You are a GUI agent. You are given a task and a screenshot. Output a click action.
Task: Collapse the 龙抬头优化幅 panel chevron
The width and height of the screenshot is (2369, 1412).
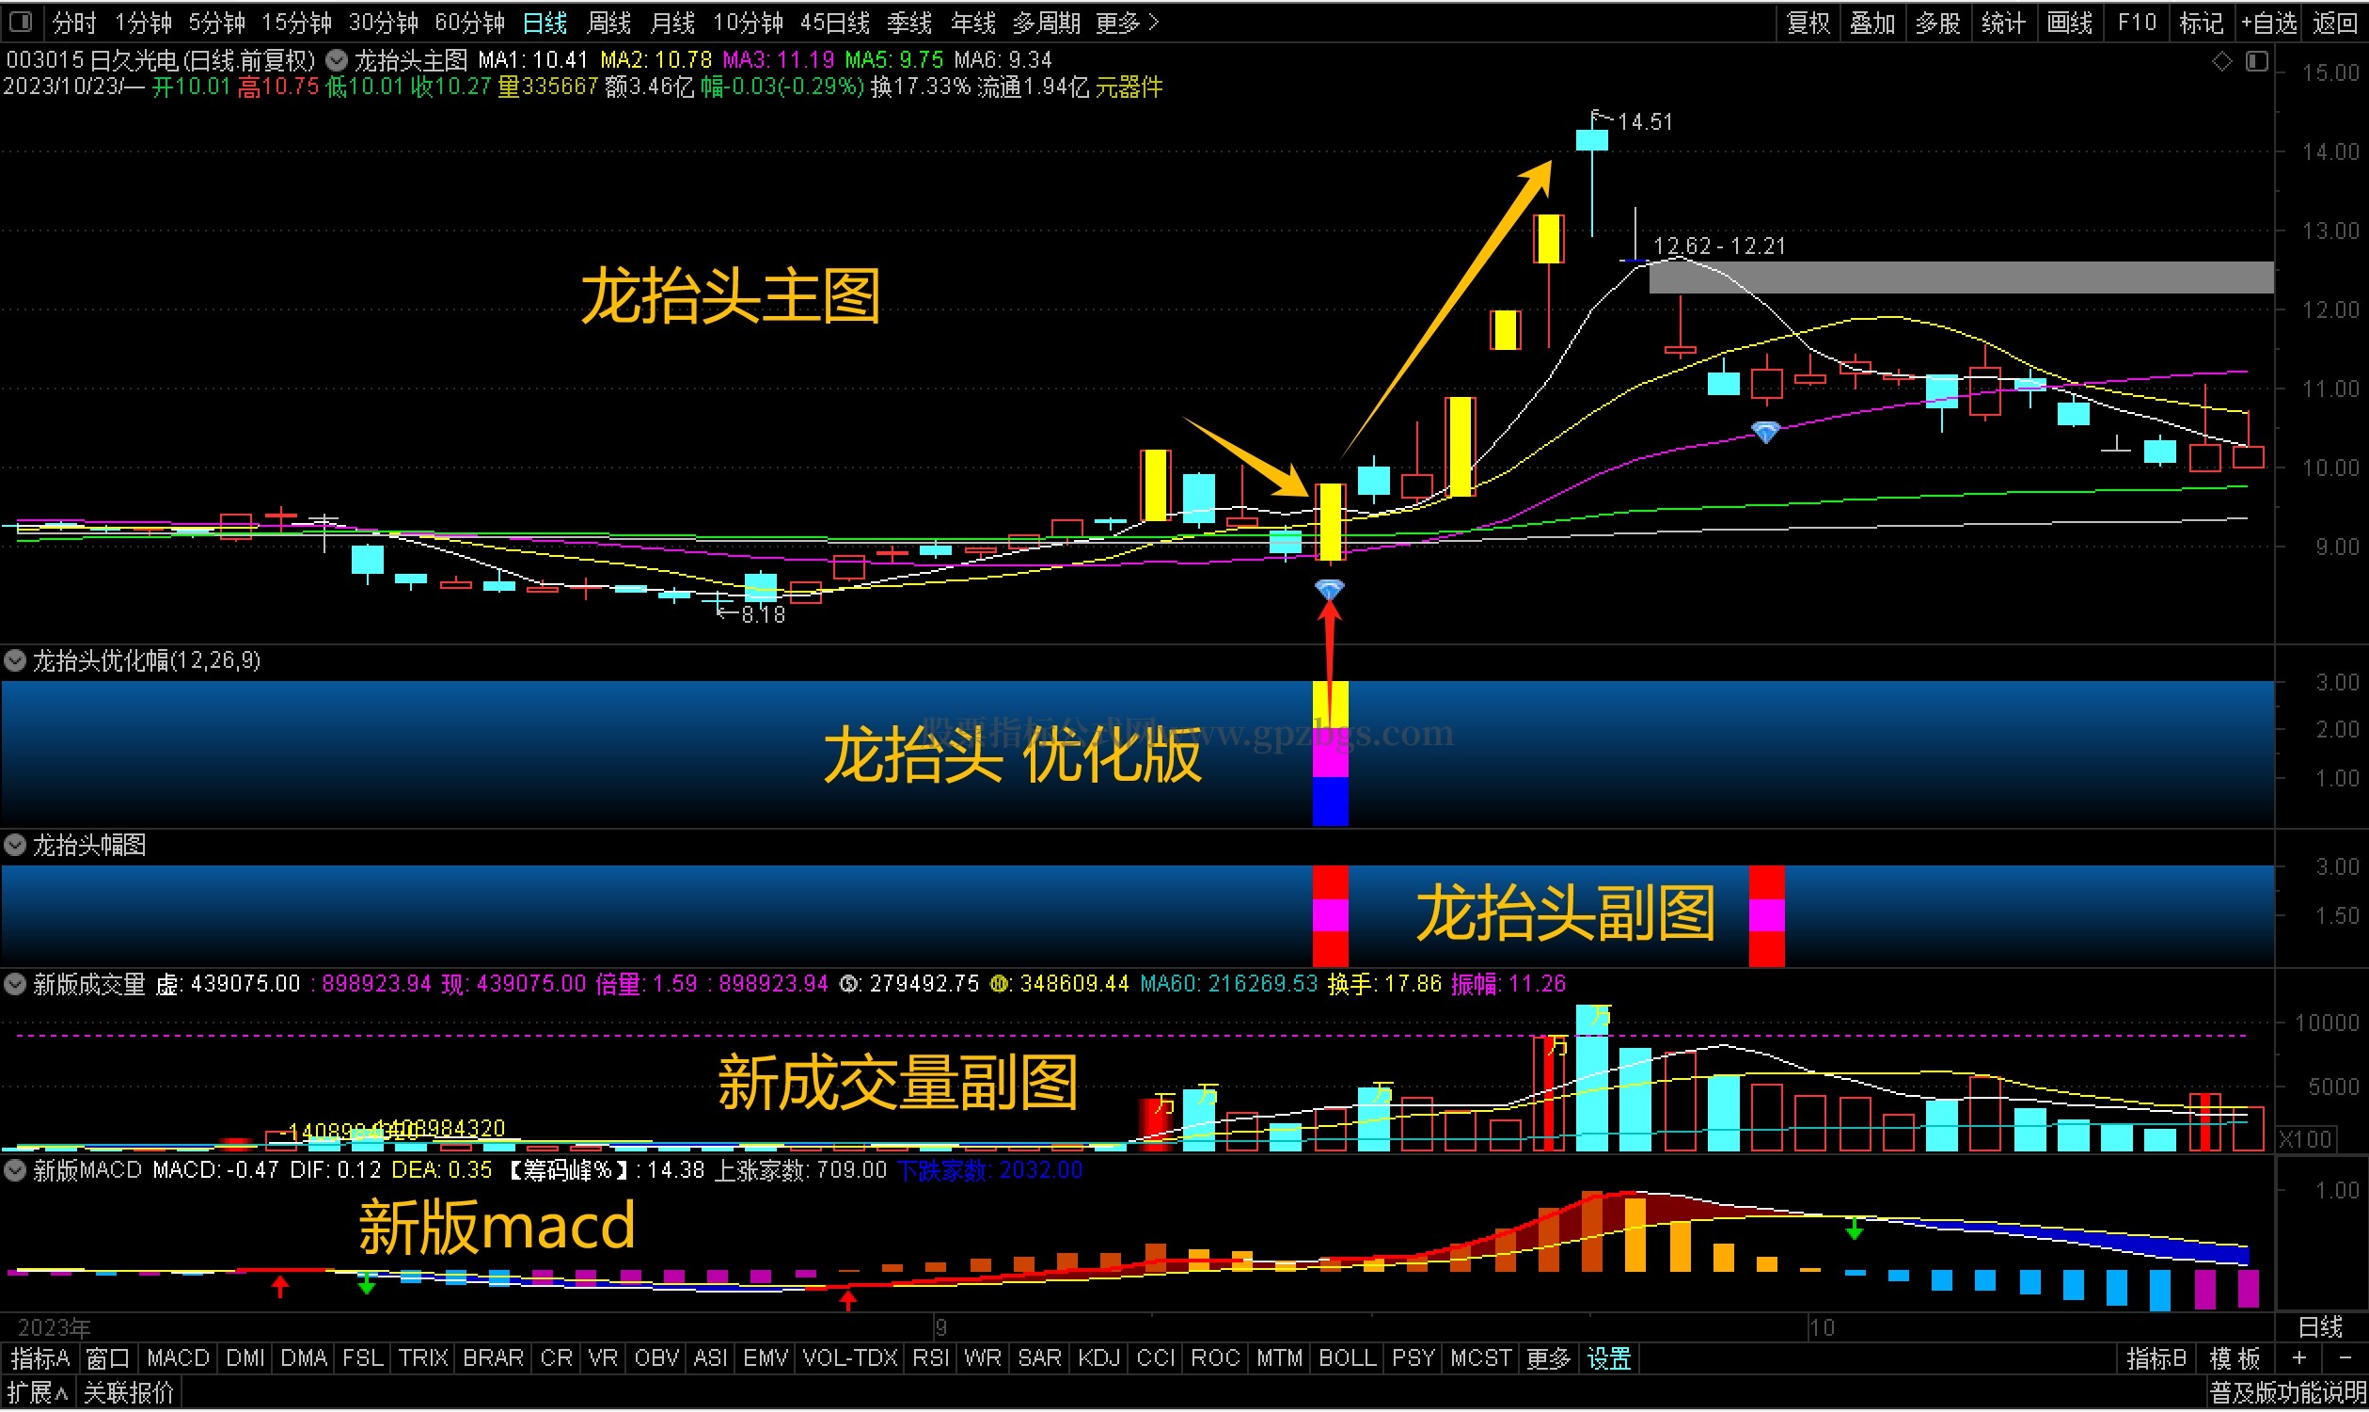(x=15, y=660)
